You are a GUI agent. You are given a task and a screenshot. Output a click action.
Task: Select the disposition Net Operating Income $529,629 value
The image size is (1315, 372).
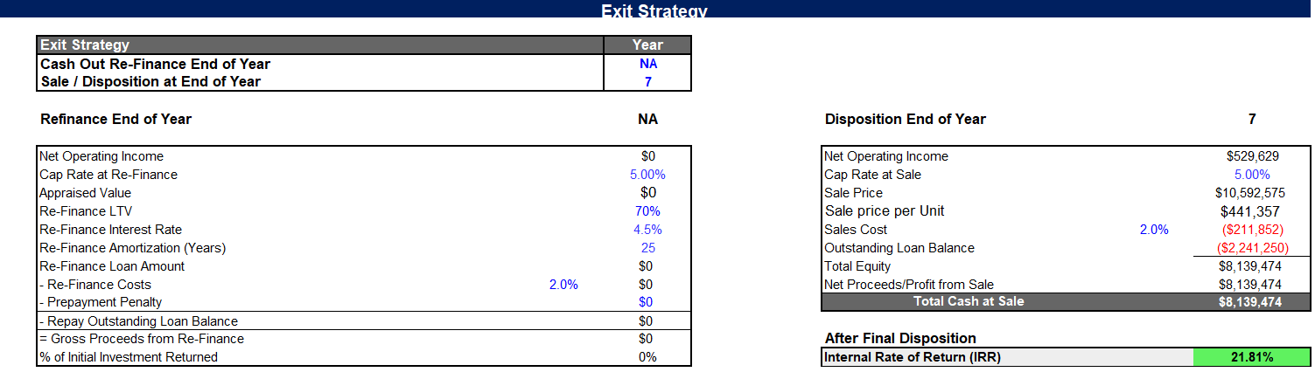click(1252, 156)
